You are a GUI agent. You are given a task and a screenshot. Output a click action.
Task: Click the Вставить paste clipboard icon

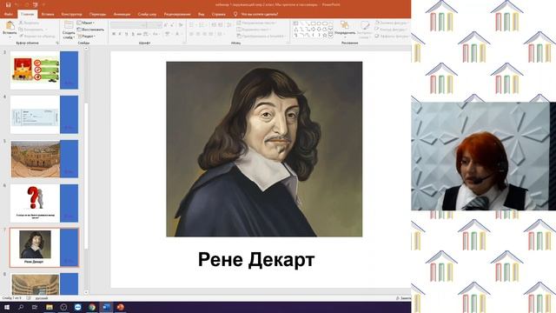(x=10, y=25)
